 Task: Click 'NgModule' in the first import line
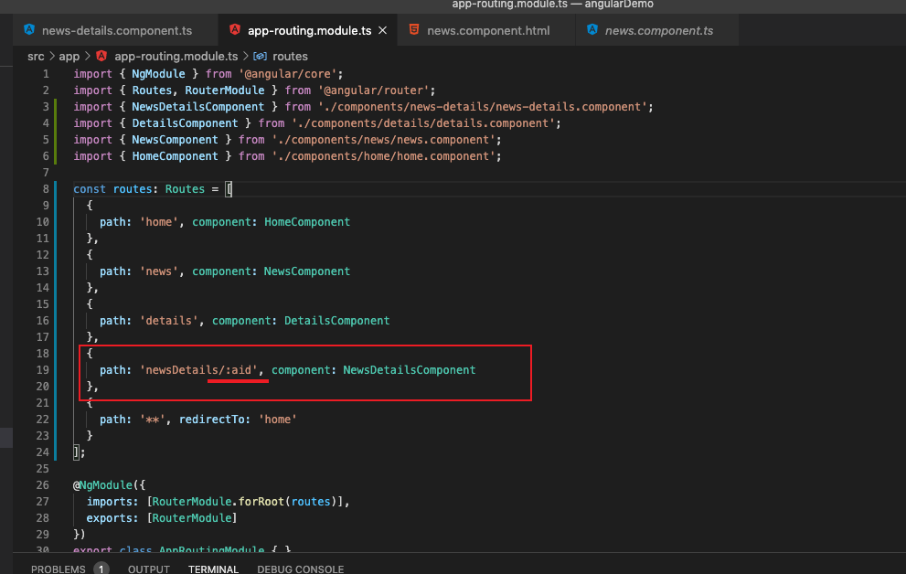point(158,74)
